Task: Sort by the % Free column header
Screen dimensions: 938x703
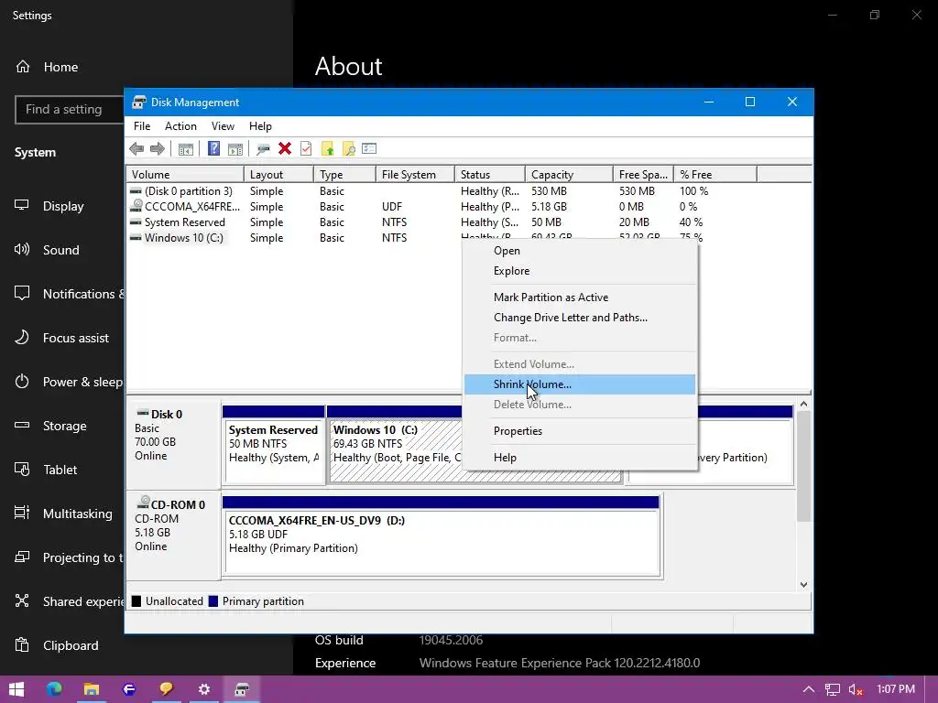Action: pos(714,175)
